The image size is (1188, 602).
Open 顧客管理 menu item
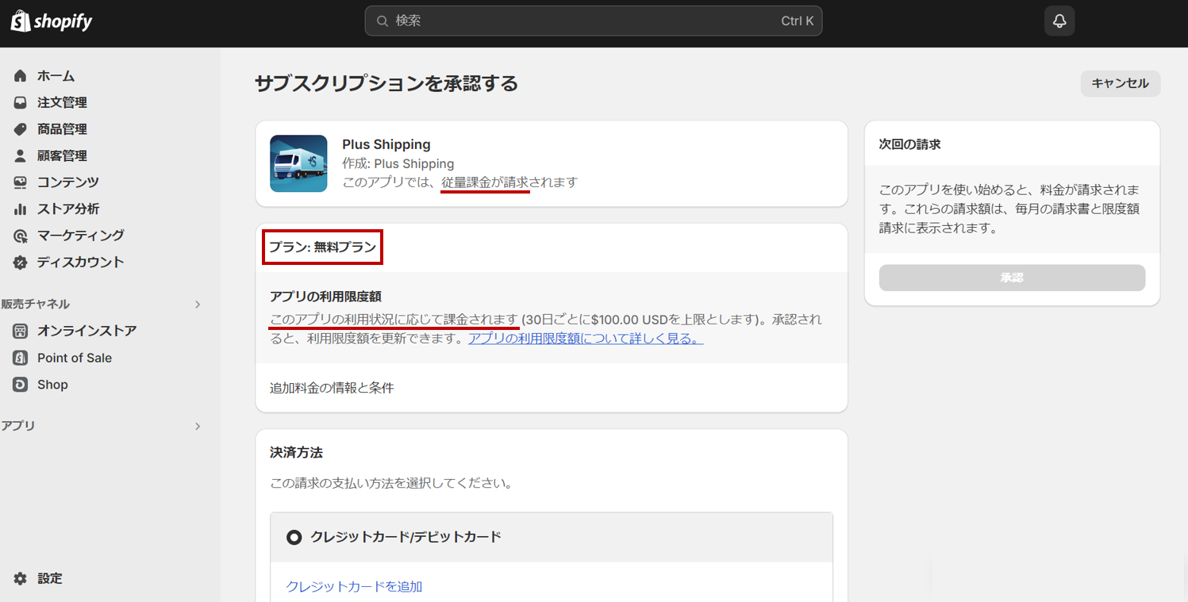pyautogui.click(x=62, y=156)
